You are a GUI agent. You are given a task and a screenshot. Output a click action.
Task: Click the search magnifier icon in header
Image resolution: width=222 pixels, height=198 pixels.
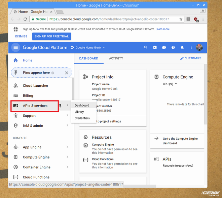[x=146, y=48]
